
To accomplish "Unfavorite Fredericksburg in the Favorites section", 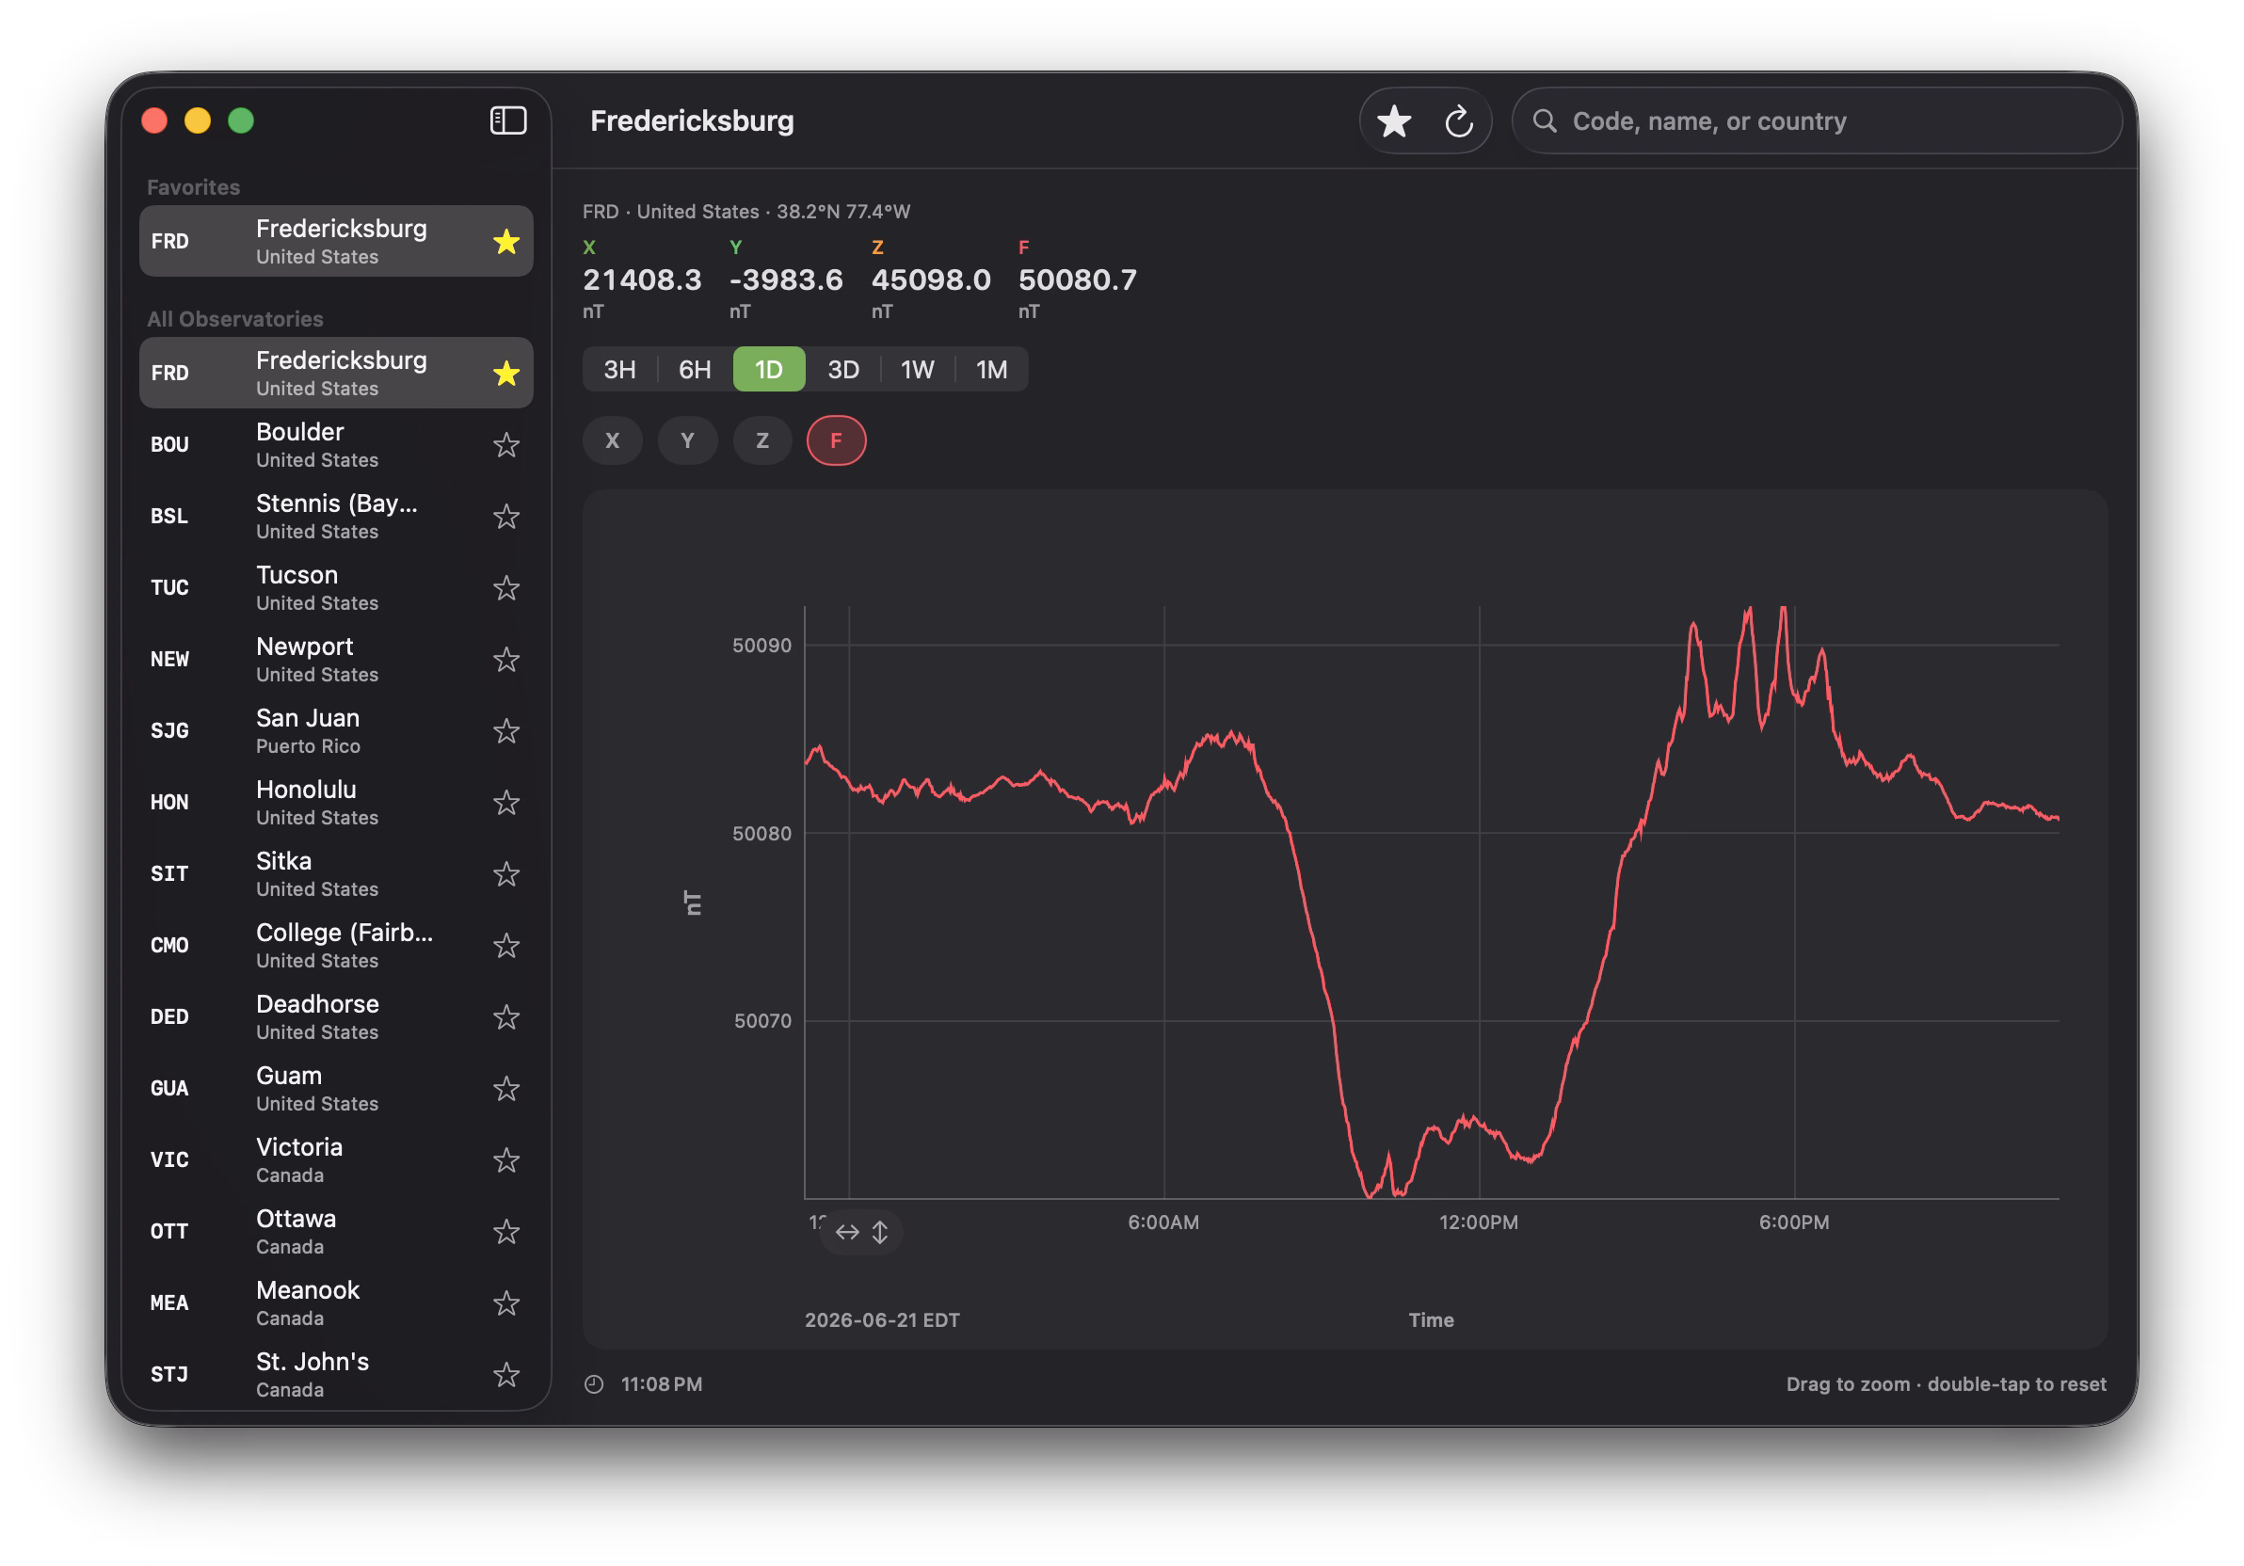I will [506, 241].
